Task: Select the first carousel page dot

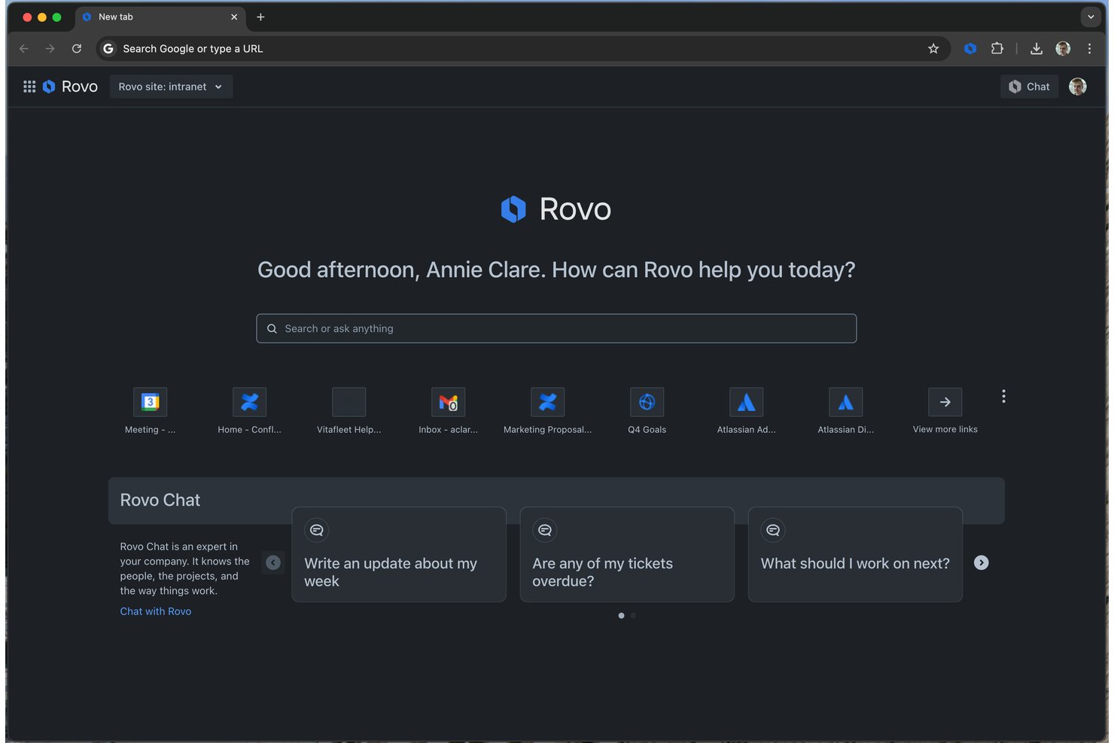Action: 621,616
